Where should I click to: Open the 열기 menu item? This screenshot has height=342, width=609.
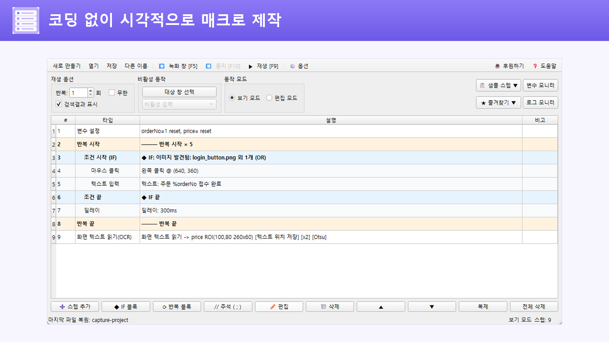point(94,66)
